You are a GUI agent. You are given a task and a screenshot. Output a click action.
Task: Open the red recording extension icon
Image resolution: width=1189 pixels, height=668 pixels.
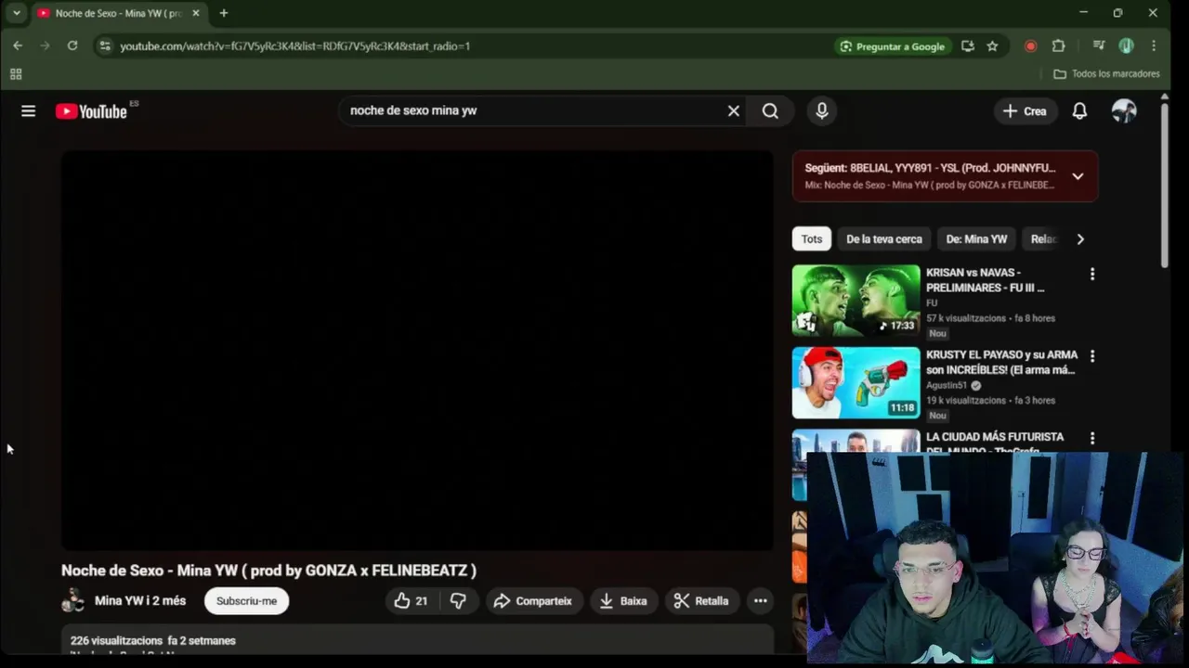coord(1030,46)
